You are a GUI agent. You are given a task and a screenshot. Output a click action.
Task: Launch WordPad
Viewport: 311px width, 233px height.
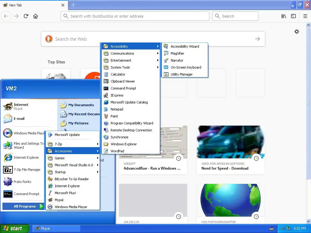point(131,151)
